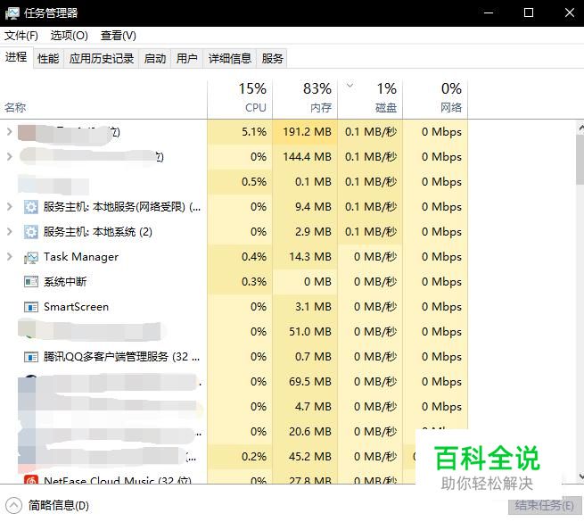Viewport: 584px width, 522px height.
Task: Open the 文件(F) menu
Action: (x=21, y=36)
